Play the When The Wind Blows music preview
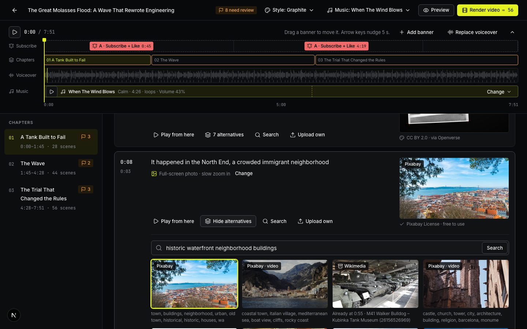The image size is (527, 329). click(x=52, y=92)
